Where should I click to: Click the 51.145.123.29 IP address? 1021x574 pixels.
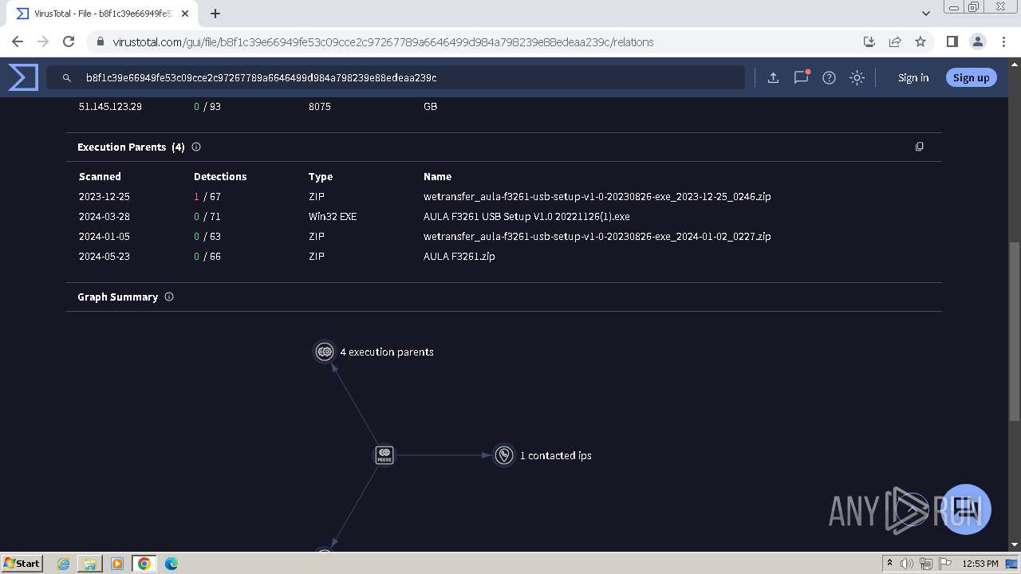pos(110,106)
